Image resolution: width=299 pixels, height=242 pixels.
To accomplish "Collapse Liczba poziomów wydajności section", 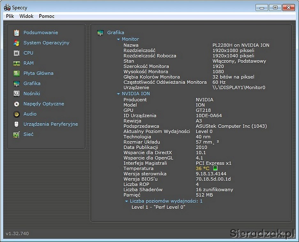I will tap(126, 201).
